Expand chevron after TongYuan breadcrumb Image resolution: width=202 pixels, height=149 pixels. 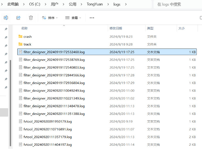[x=108, y=4]
